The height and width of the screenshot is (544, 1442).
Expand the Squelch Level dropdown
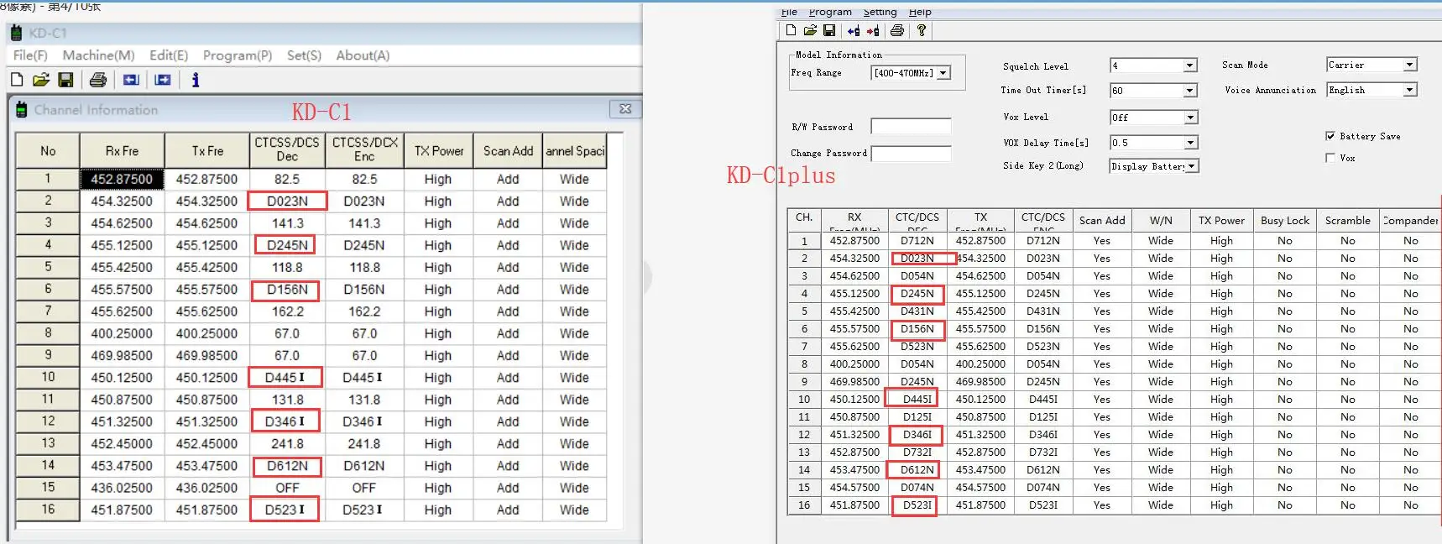click(1190, 65)
